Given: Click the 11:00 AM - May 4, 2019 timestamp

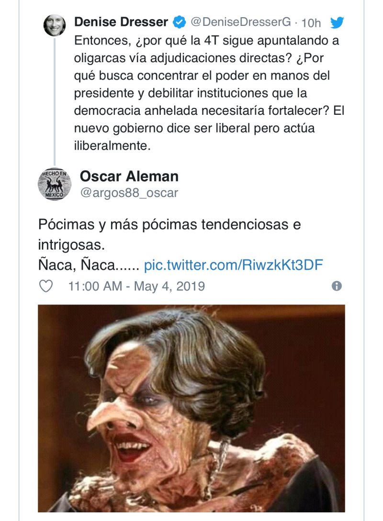Looking at the screenshot, I should coord(136,286).
